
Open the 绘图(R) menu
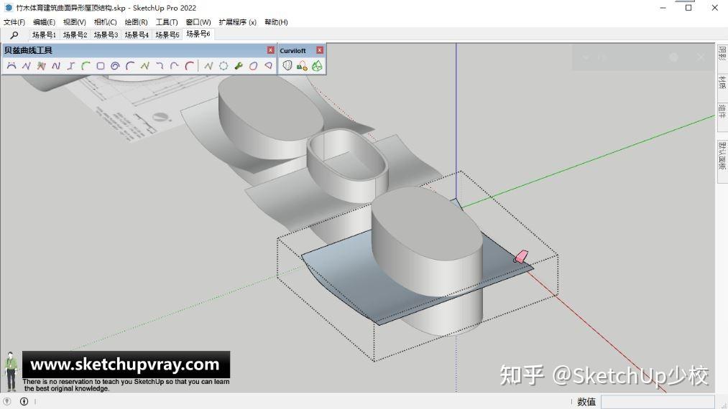(136, 22)
